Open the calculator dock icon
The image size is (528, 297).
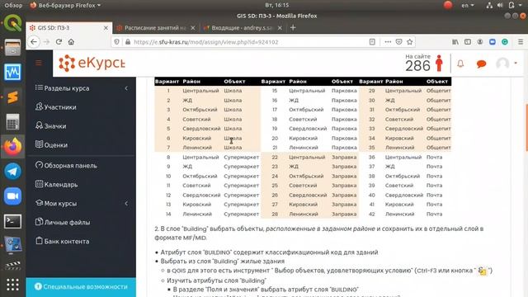(x=12, y=122)
